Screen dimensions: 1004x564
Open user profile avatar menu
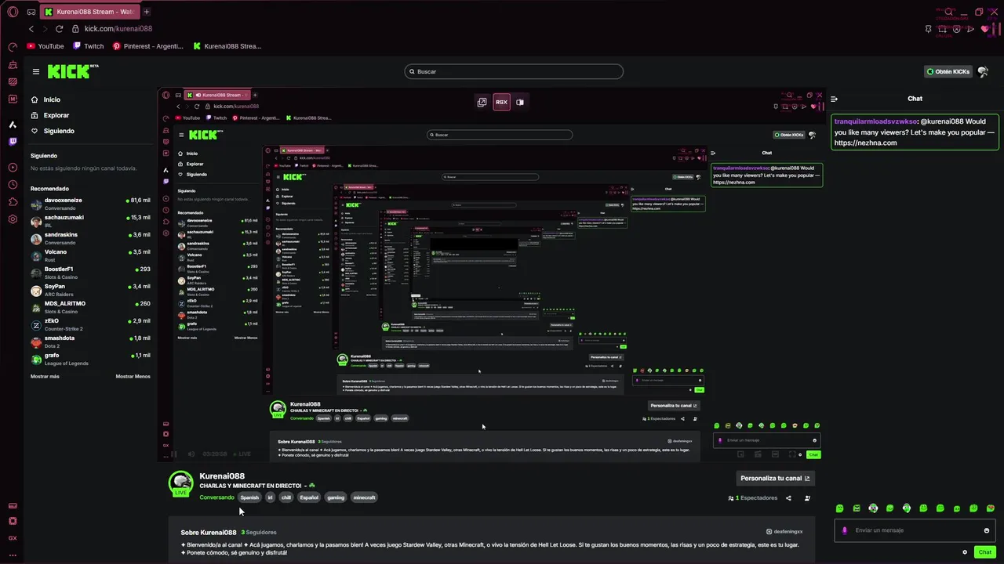(983, 71)
